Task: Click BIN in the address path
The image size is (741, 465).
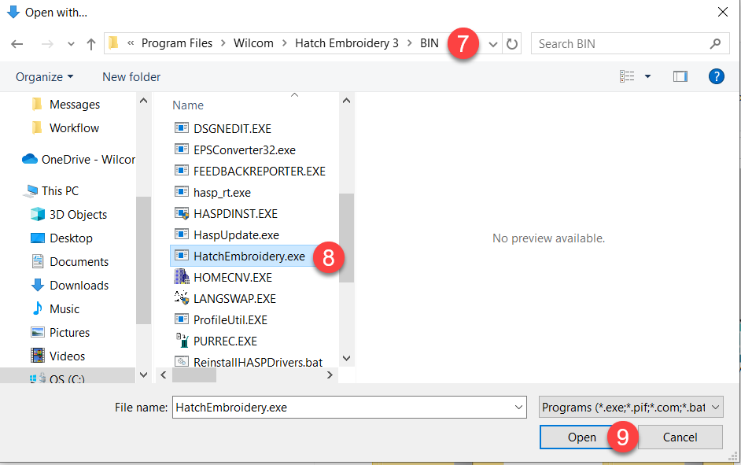Action: pyautogui.click(x=429, y=43)
